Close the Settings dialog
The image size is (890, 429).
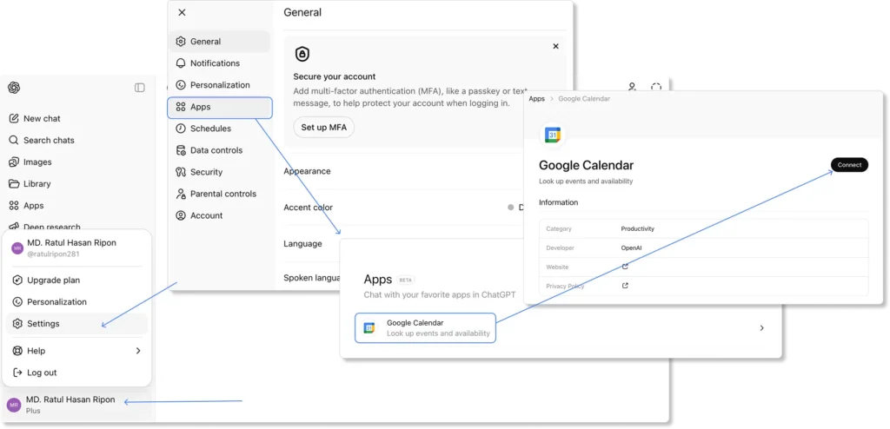pos(182,12)
